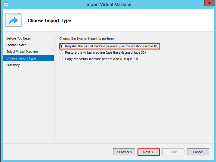Click the Next button
This screenshot has height=162, width=216.
(x=149, y=152)
